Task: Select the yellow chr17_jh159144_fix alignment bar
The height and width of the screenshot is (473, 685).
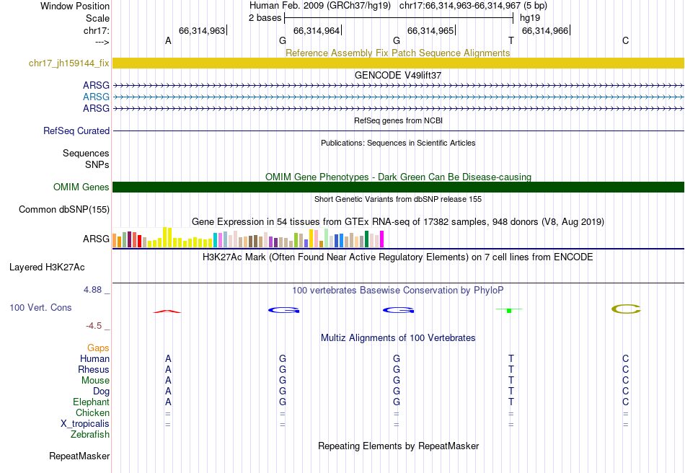Action: click(x=398, y=63)
